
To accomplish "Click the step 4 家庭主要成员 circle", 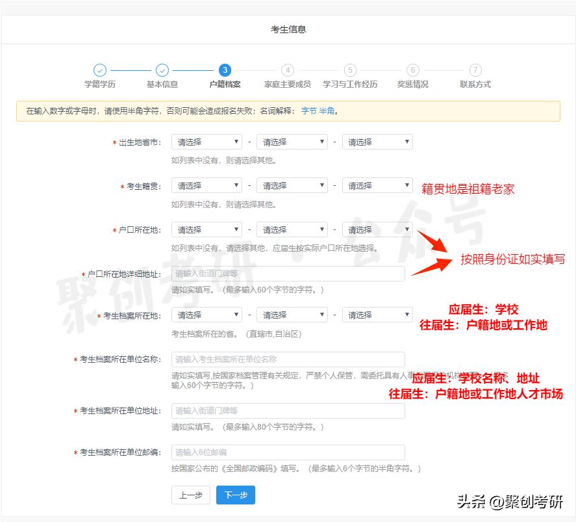I will 287,70.
